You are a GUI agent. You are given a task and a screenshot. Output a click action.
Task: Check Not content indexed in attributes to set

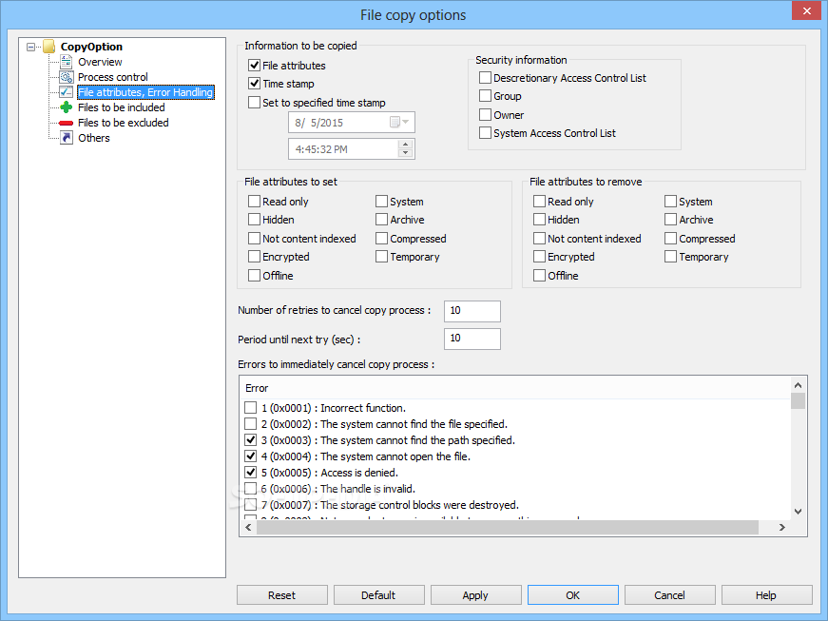(x=254, y=239)
